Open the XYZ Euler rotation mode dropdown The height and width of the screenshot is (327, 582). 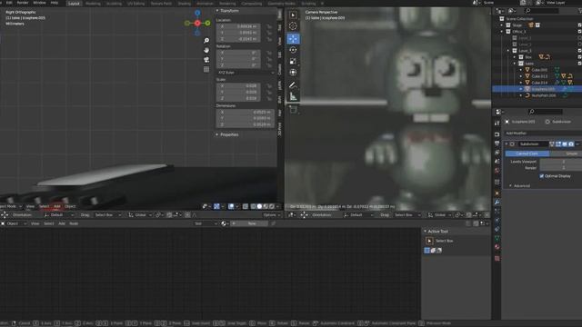246,73
